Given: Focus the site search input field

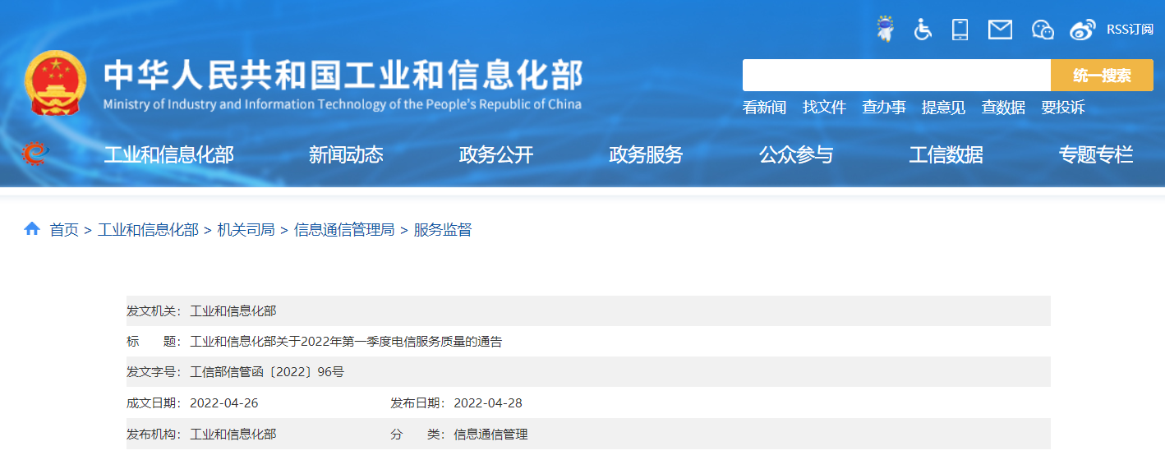Looking at the screenshot, I should click(x=896, y=76).
